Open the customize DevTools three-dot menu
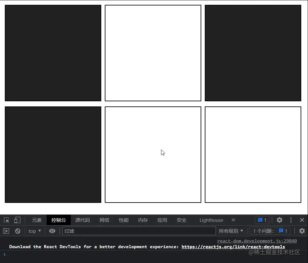This screenshot has width=308, height=263. (291, 220)
